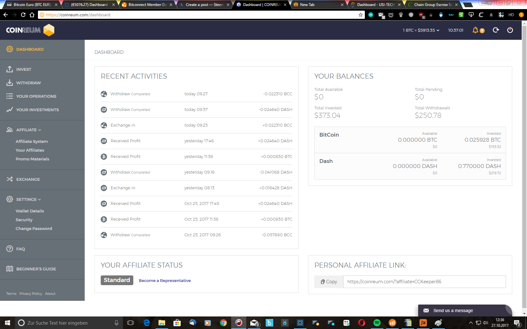Open Promo Materials page
The width and height of the screenshot is (527, 329).
tap(32, 159)
